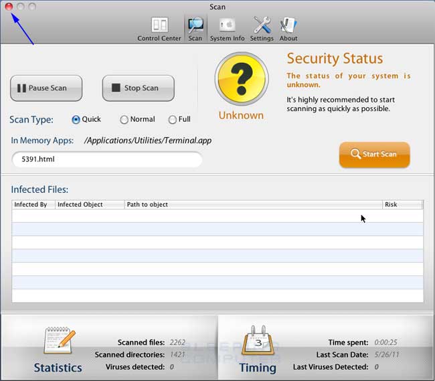
Task: Click the Infected Files label
Action: (39, 189)
